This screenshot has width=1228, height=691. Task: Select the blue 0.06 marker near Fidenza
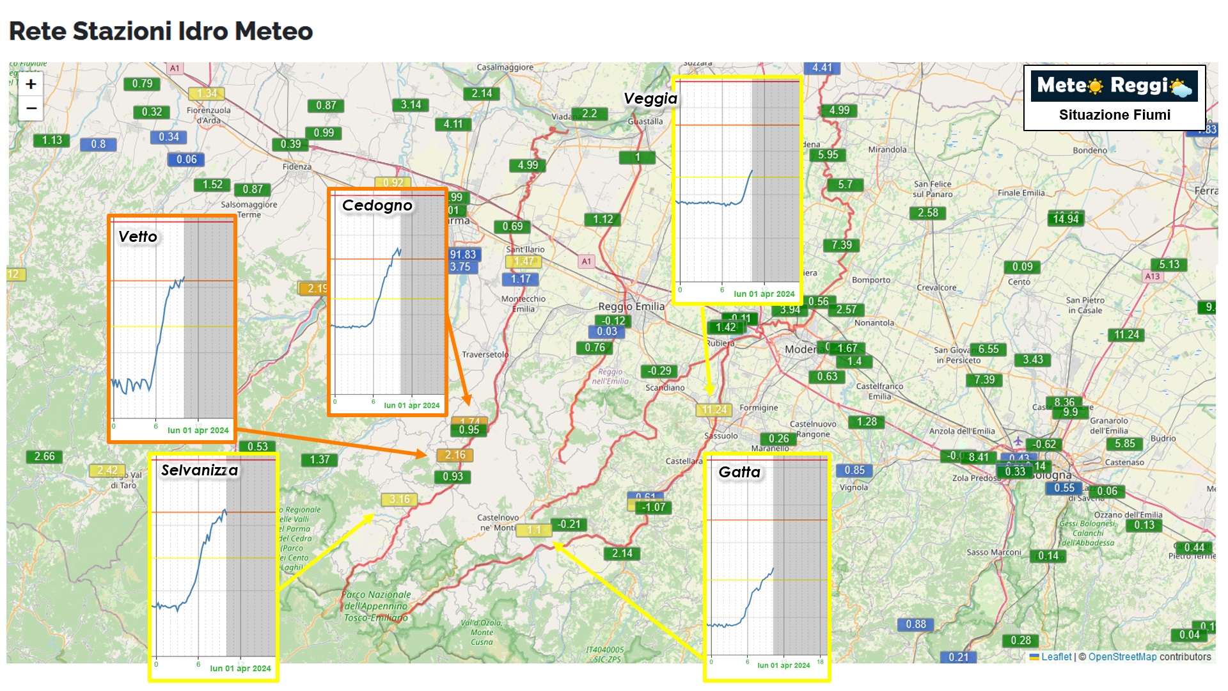point(186,159)
